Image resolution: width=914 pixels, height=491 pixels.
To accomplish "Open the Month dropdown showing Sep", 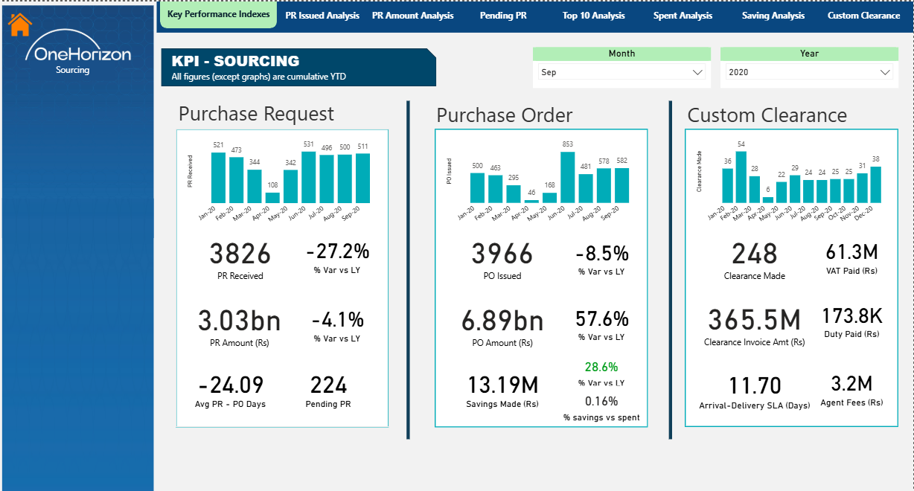I will [x=621, y=71].
